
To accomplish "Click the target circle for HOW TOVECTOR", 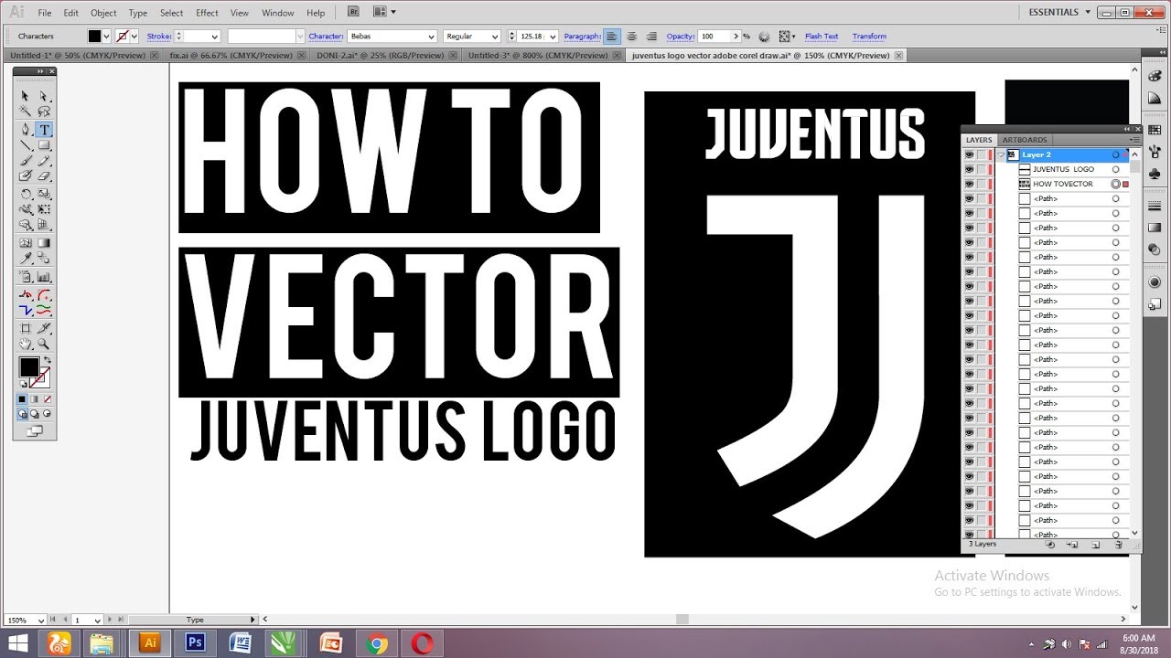I will (x=1116, y=184).
